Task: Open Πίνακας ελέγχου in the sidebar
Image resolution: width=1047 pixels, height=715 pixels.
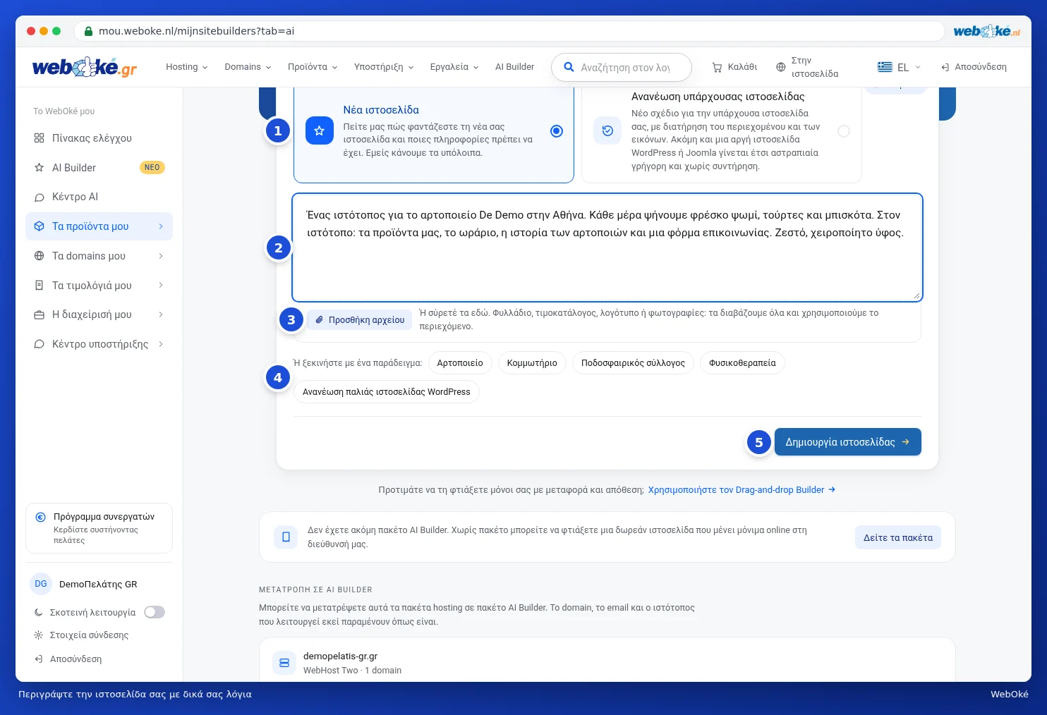Action: click(99, 138)
